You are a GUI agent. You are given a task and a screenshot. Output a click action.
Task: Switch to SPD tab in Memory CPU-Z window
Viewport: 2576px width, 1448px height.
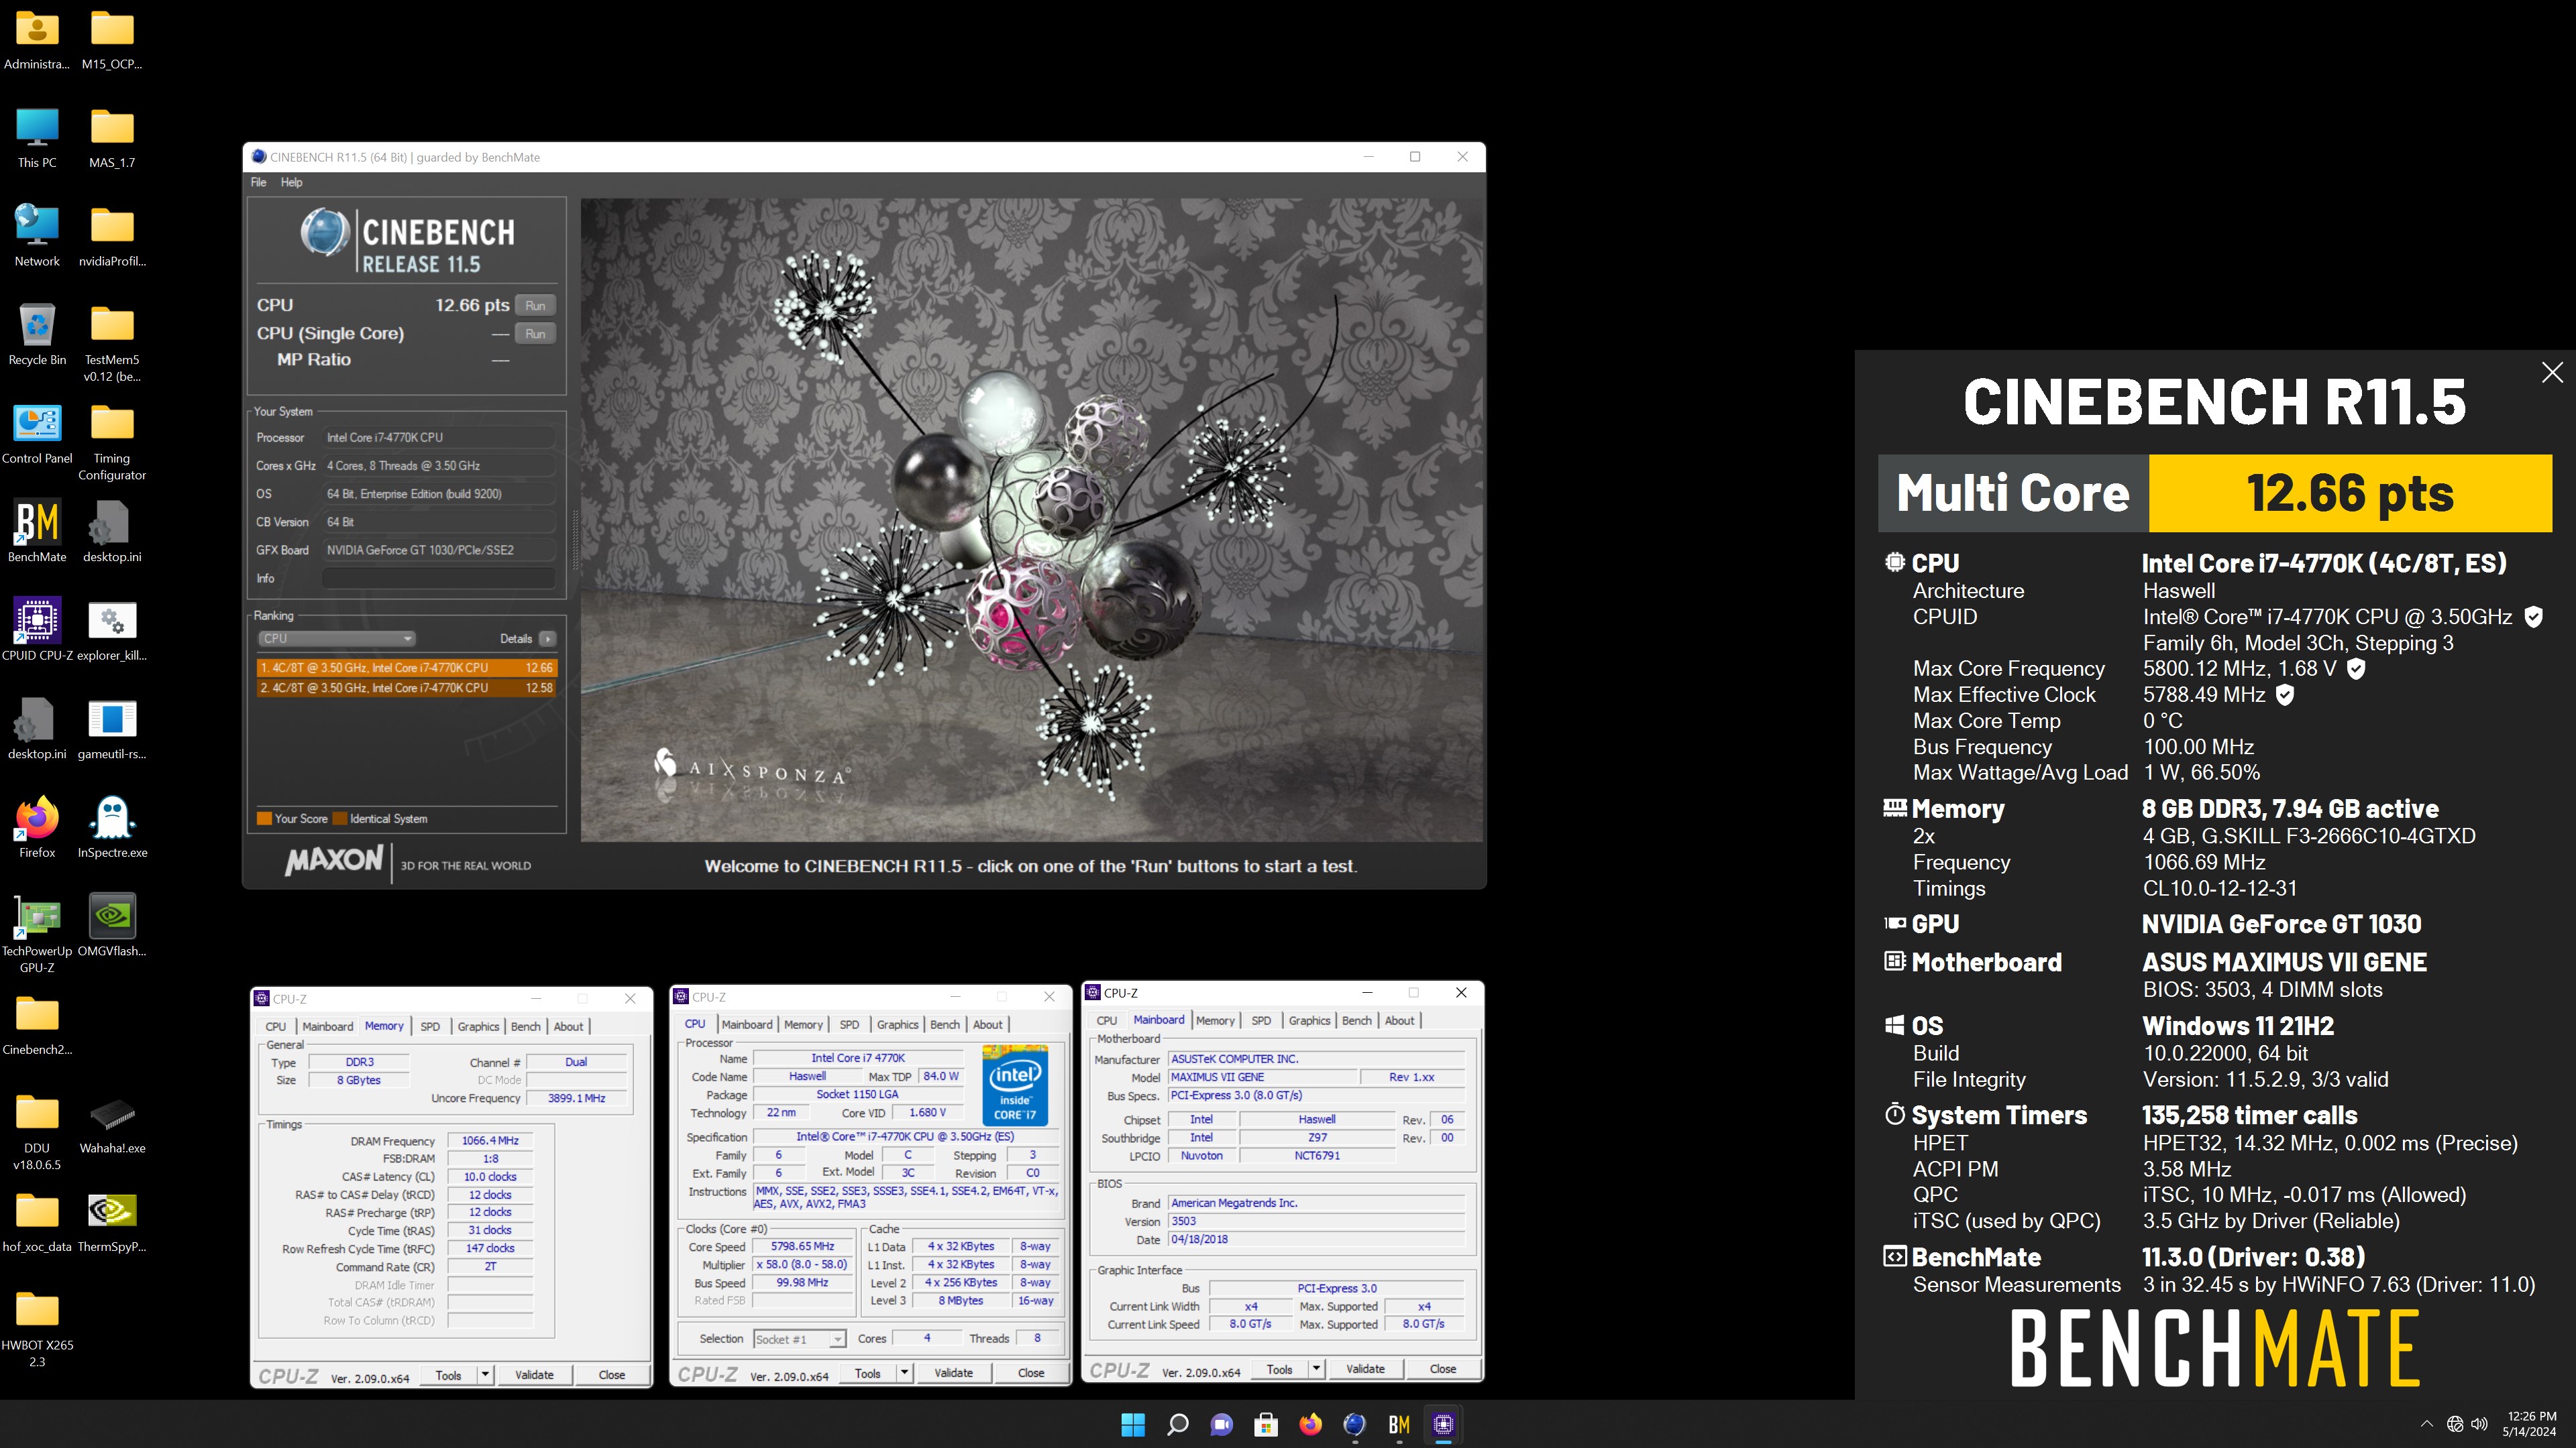pos(430,1026)
